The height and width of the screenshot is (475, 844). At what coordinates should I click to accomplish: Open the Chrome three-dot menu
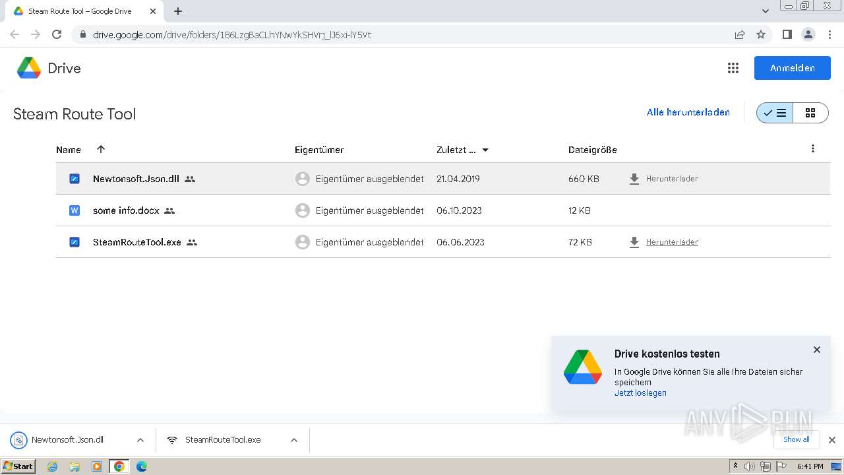coord(829,34)
